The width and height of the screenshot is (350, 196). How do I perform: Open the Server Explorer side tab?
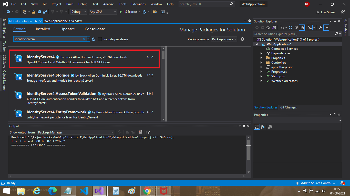point(4,28)
